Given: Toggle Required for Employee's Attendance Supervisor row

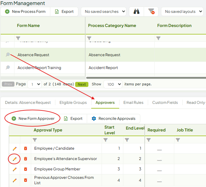Looking at the screenshot, I should [159, 159].
